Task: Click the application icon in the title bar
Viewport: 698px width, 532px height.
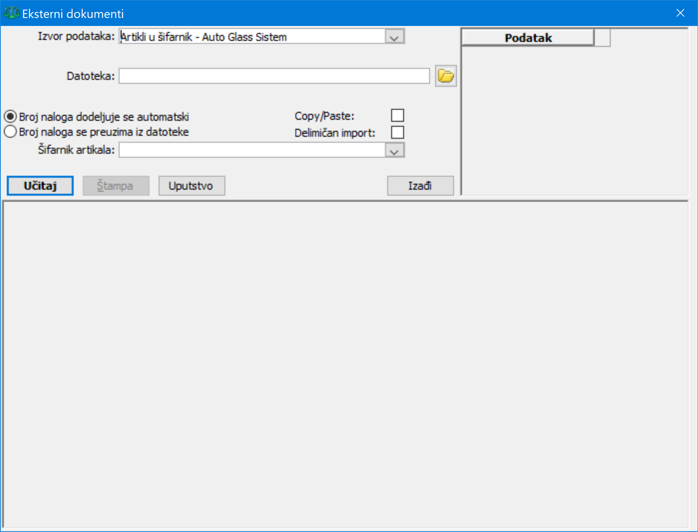Action: pos(11,13)
